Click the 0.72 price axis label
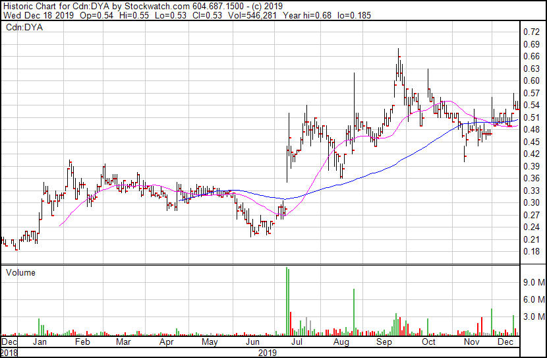 (532, 32)
